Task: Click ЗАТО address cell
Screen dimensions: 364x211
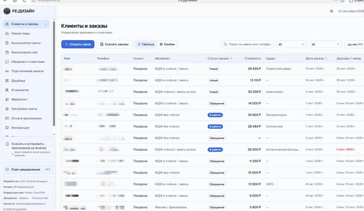Action: pos(270,184)
